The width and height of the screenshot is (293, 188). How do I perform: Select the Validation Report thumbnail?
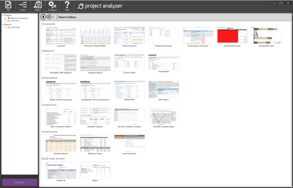[95, 62]
